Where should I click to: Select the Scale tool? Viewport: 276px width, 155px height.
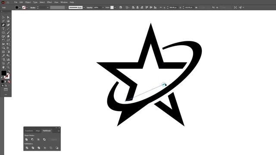point(8,40)
